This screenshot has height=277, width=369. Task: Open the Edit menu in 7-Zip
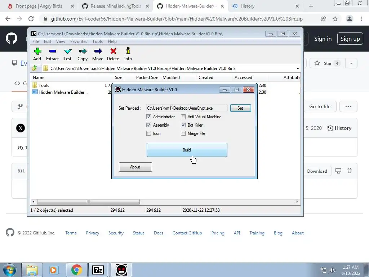[x=48, y=41]
